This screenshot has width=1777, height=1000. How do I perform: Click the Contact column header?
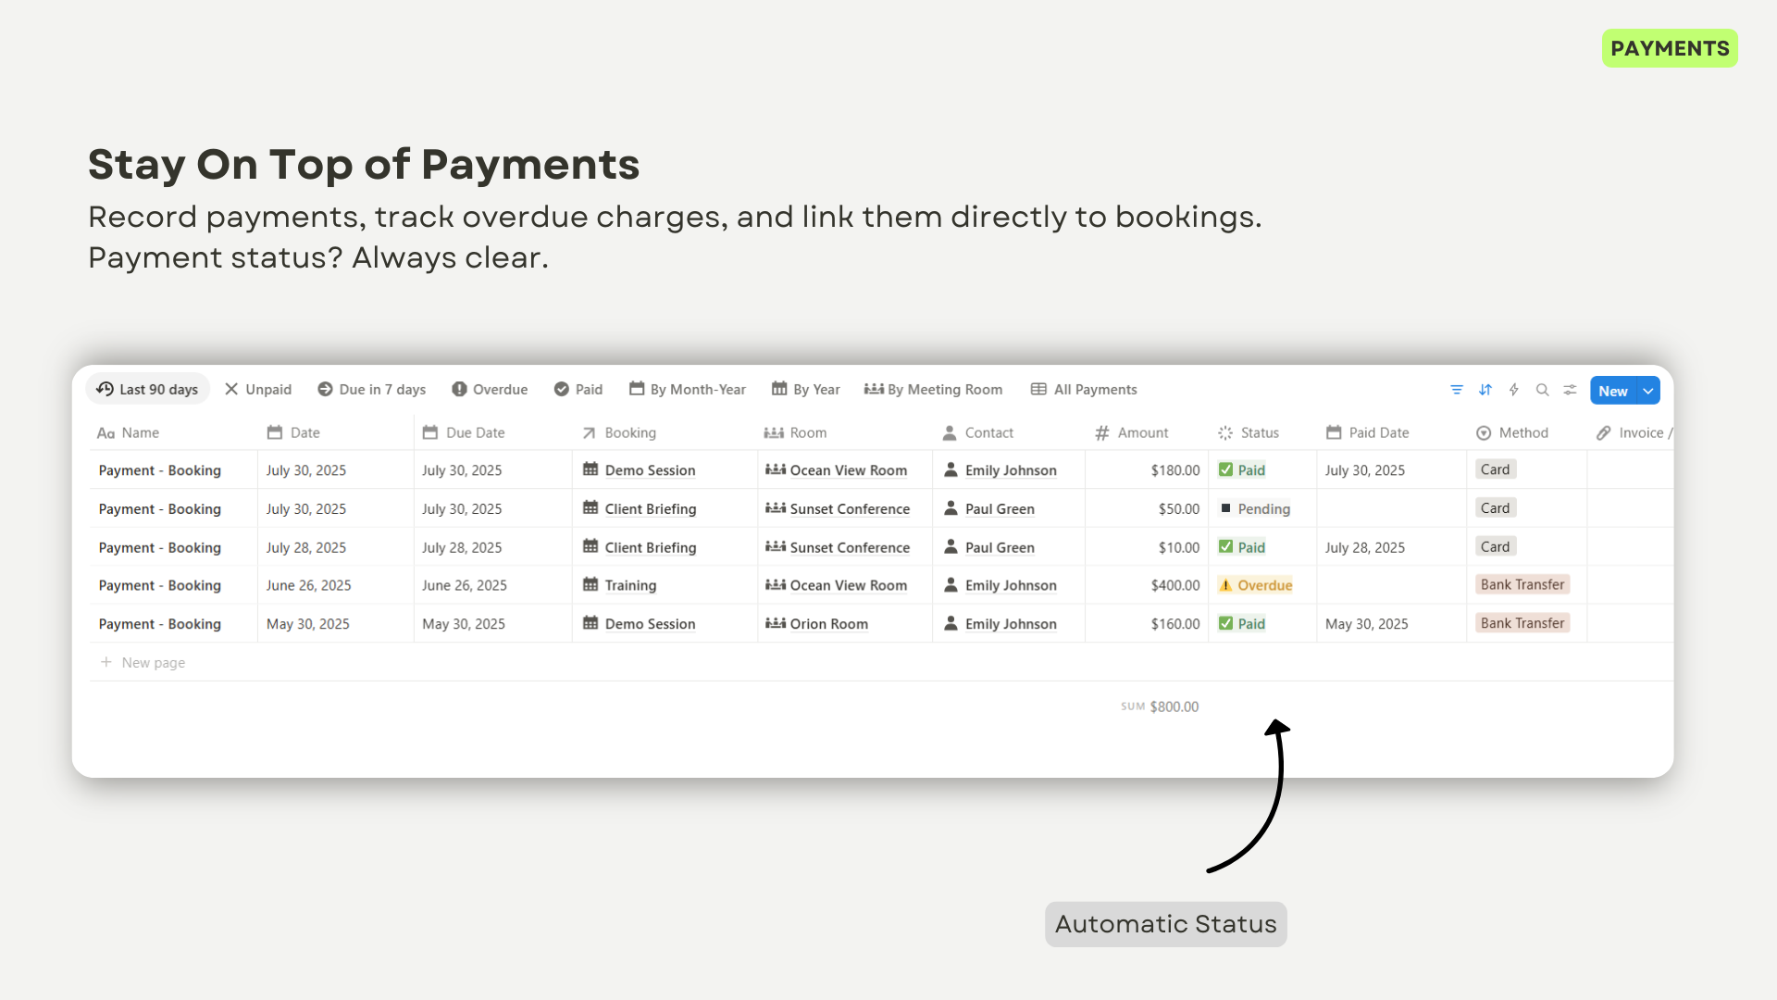tap(978, 432)
